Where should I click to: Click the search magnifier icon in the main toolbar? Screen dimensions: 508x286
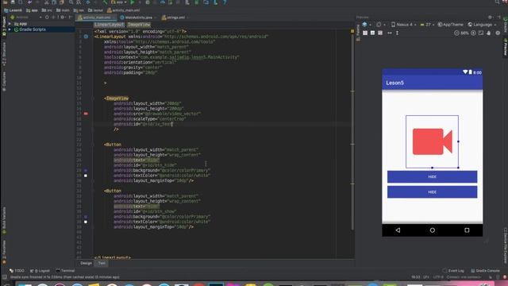71,2
